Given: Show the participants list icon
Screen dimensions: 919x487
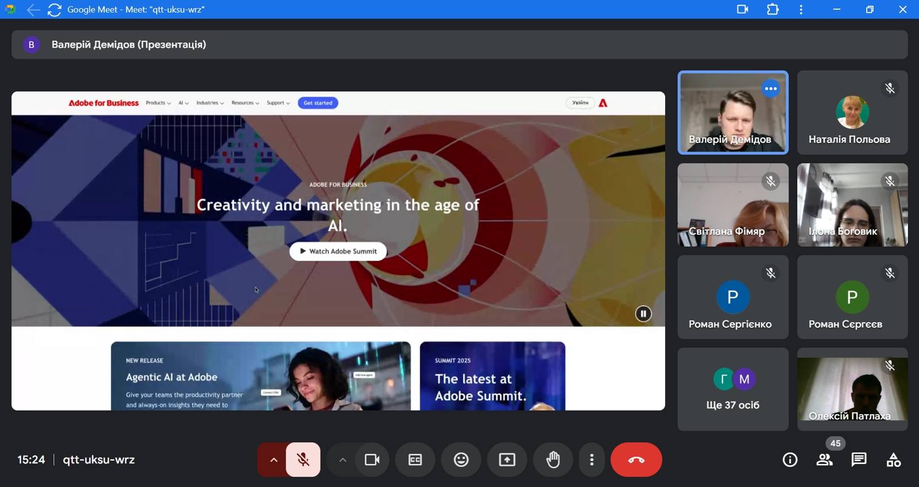Looking at the screenshot, I should pyautogui.click(x=824, y=459).
